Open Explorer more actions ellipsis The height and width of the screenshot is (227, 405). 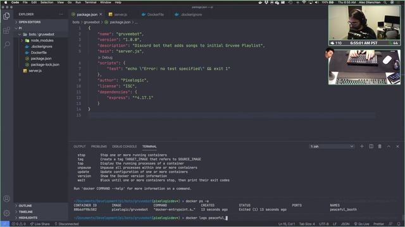click(61, 14)
